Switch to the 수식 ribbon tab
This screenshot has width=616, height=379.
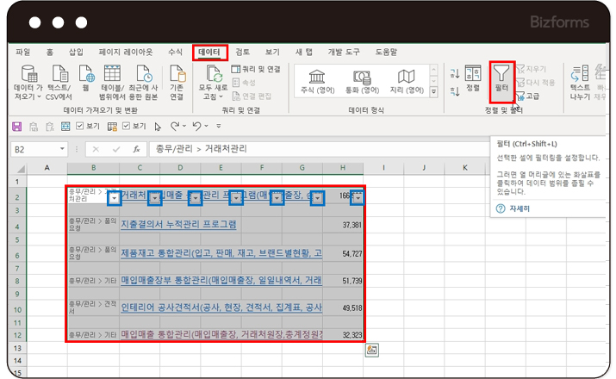pos(175,52)
